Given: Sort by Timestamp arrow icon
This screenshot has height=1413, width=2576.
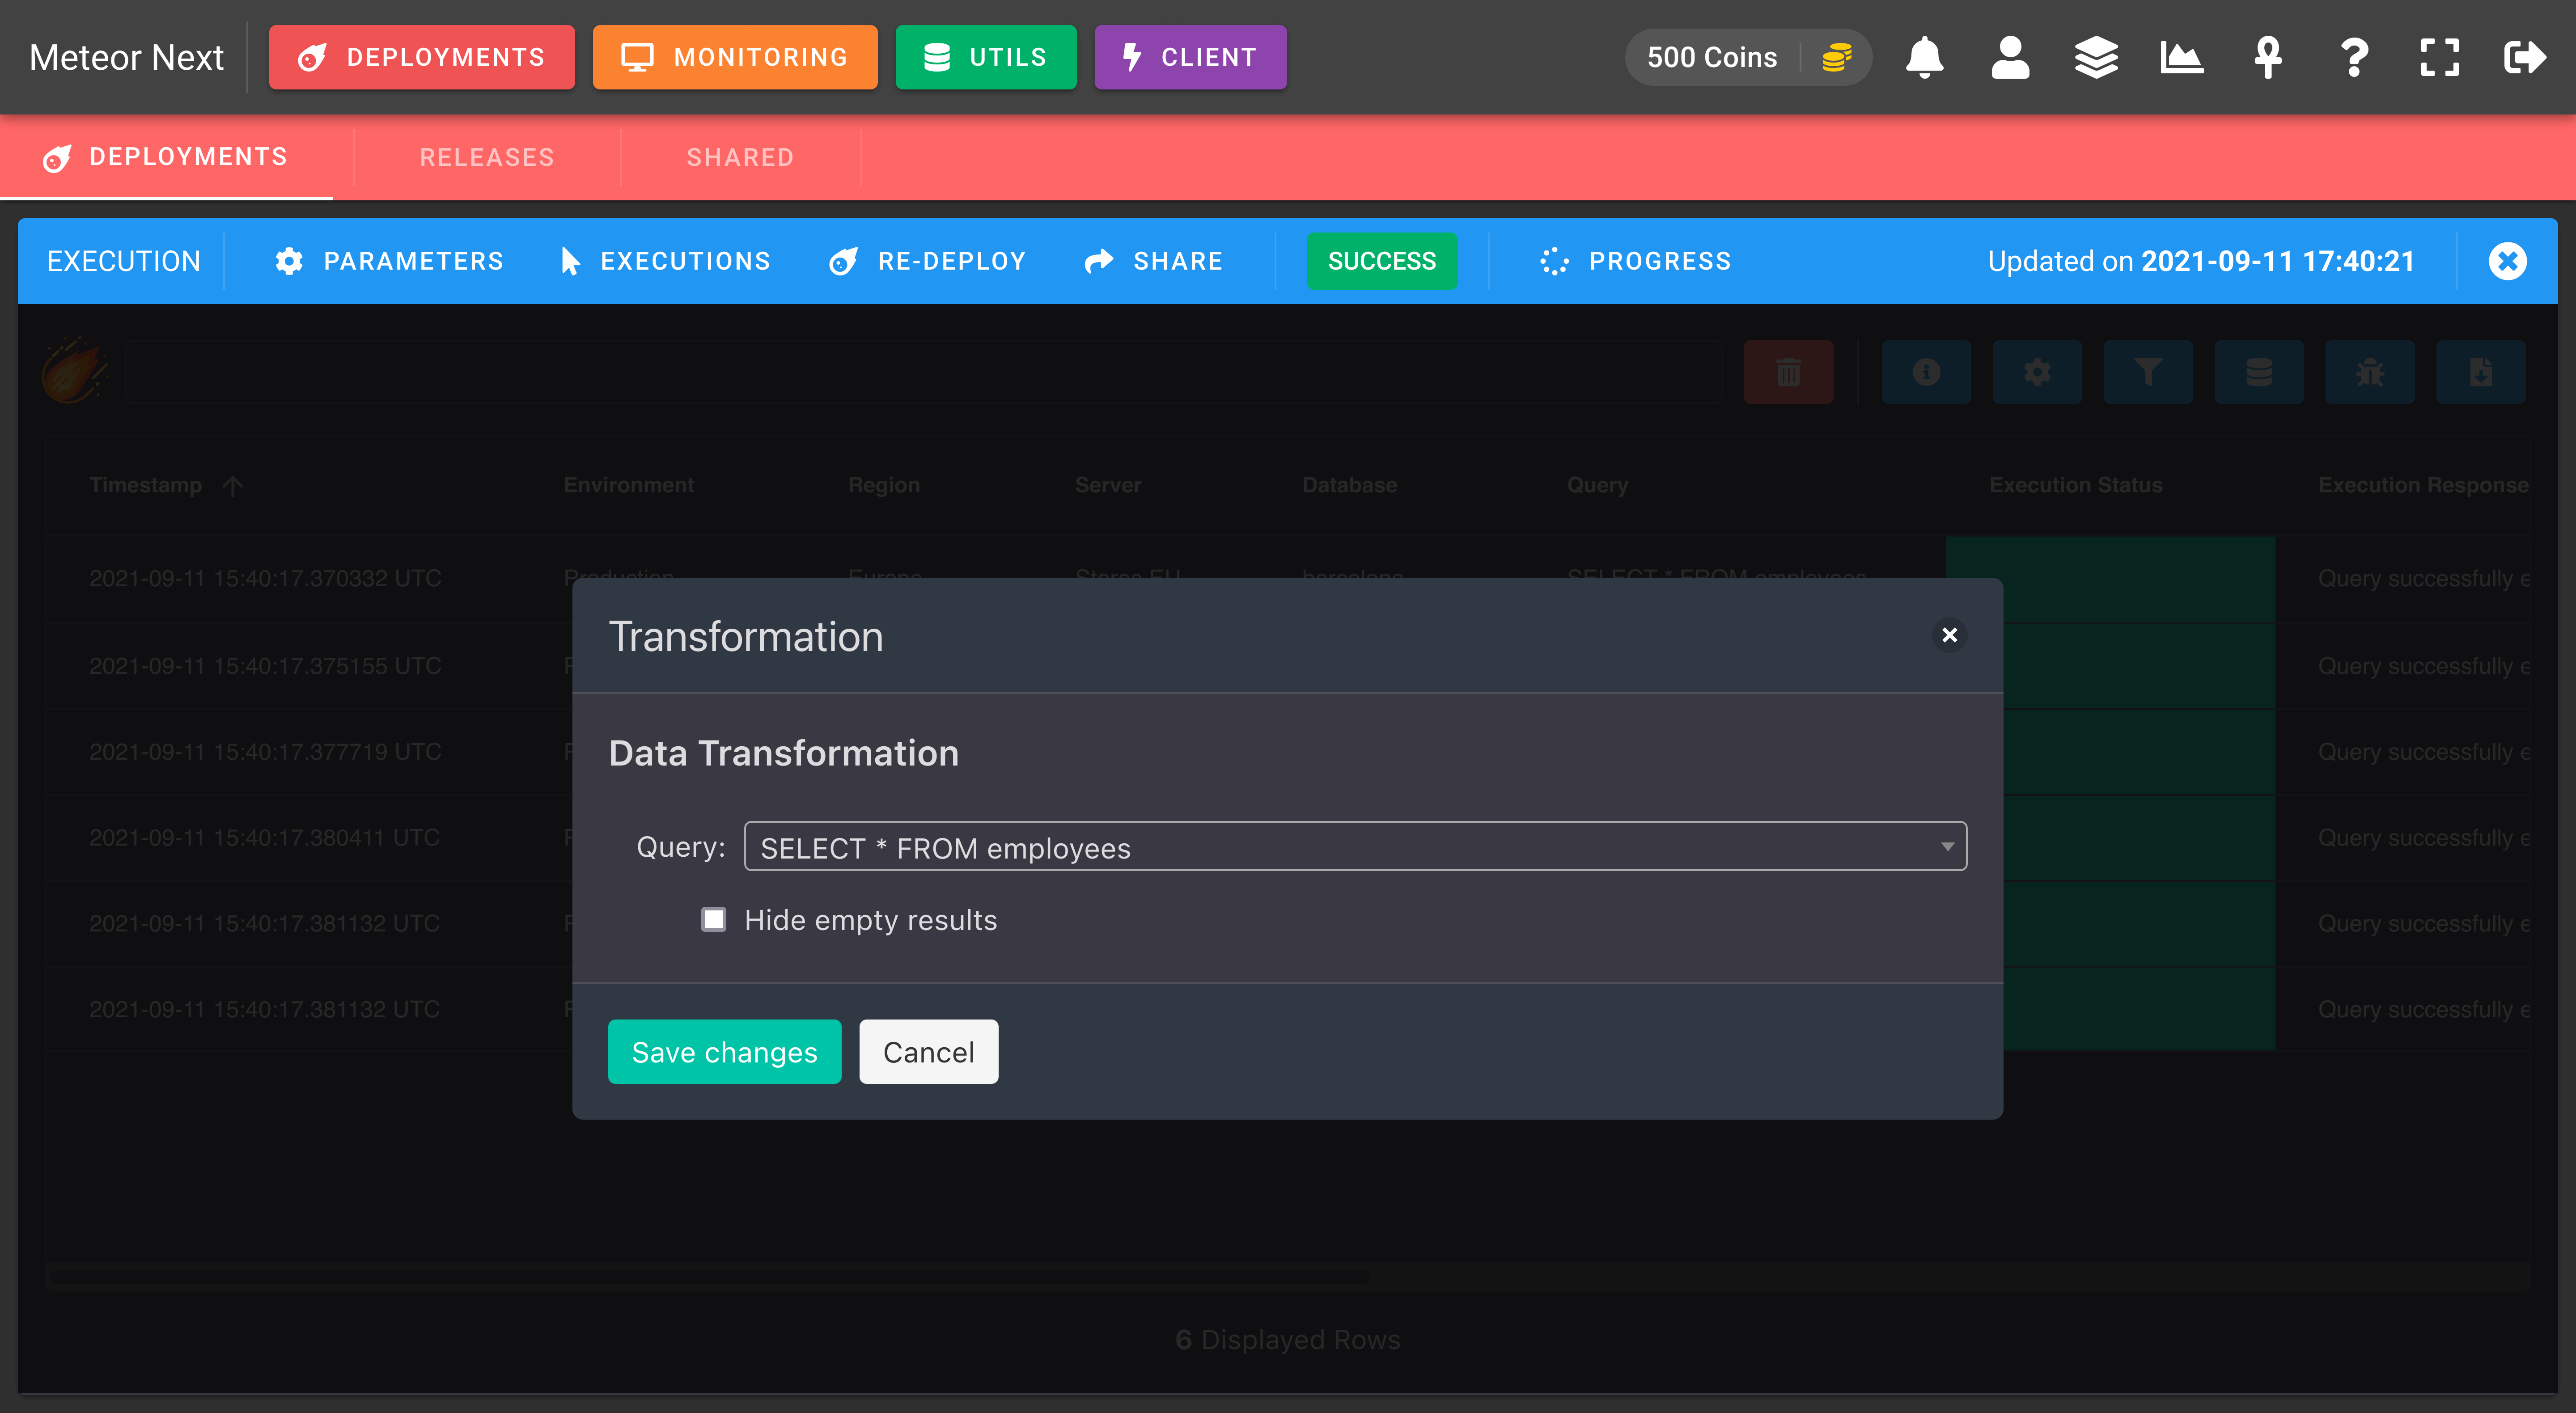Looking at the screenshot, I should click(233, 485).
